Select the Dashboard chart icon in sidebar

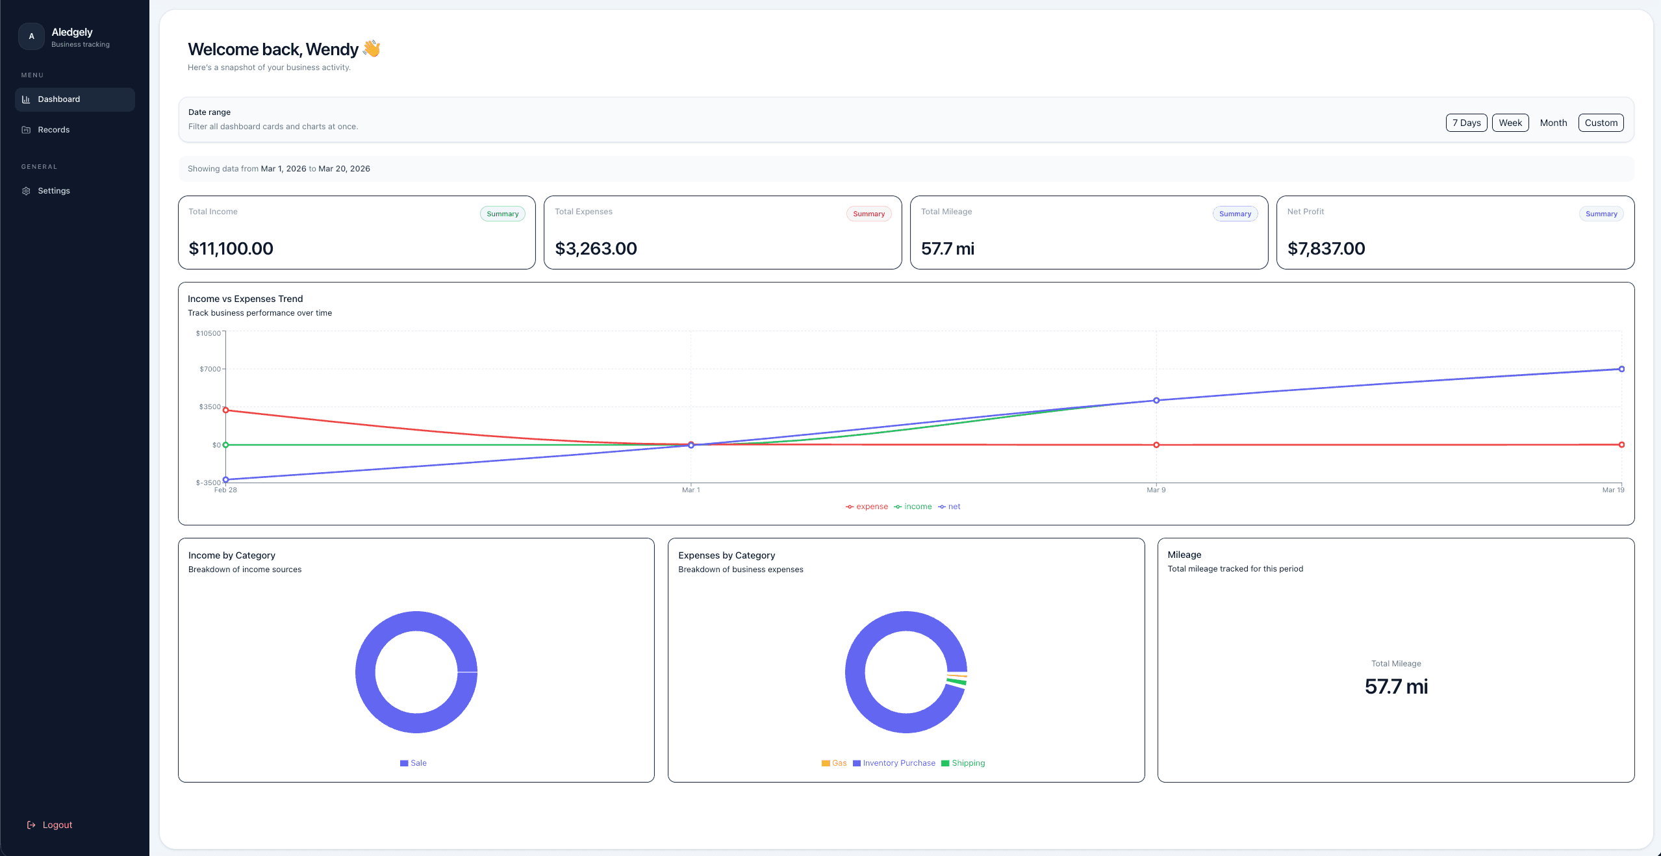(x=26, y=99)
